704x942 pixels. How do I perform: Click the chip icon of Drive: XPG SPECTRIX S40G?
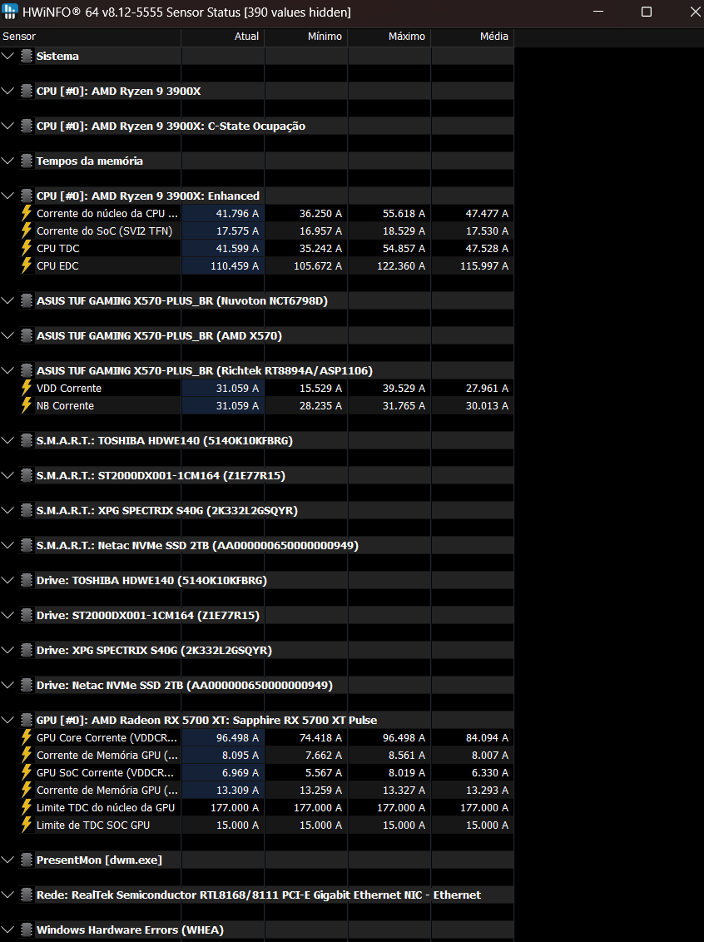click(x=27, y=649)
